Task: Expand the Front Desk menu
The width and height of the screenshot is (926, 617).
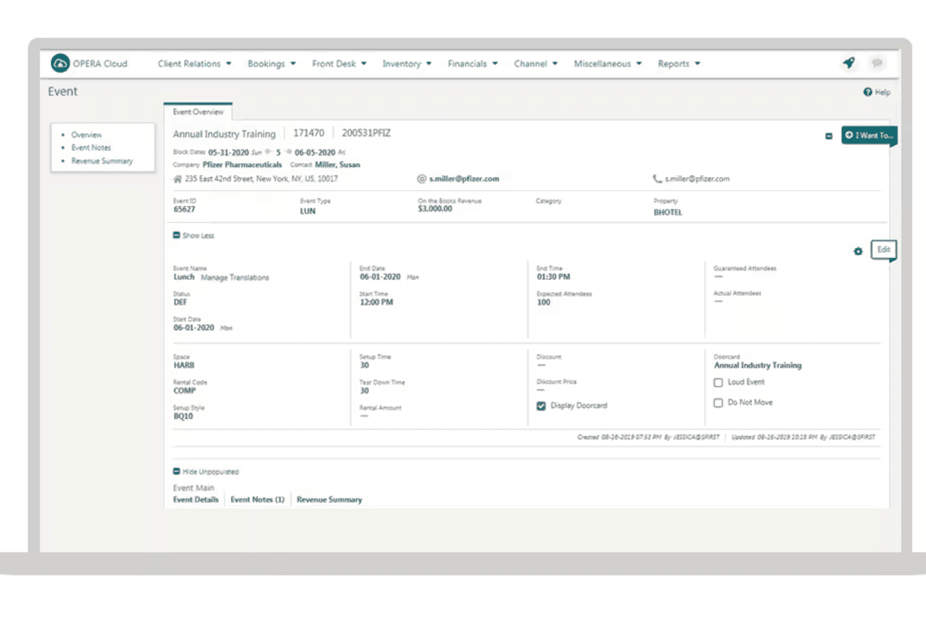Action: click(339, 64)
